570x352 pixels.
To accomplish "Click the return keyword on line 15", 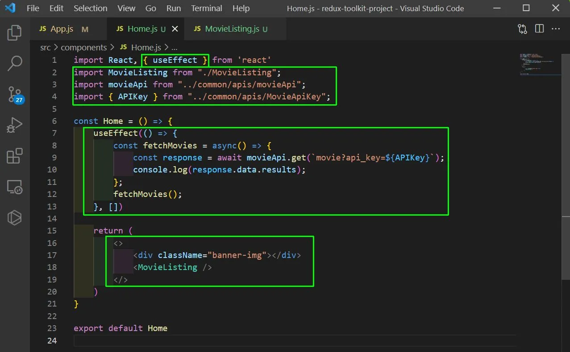I will point(108,231).
